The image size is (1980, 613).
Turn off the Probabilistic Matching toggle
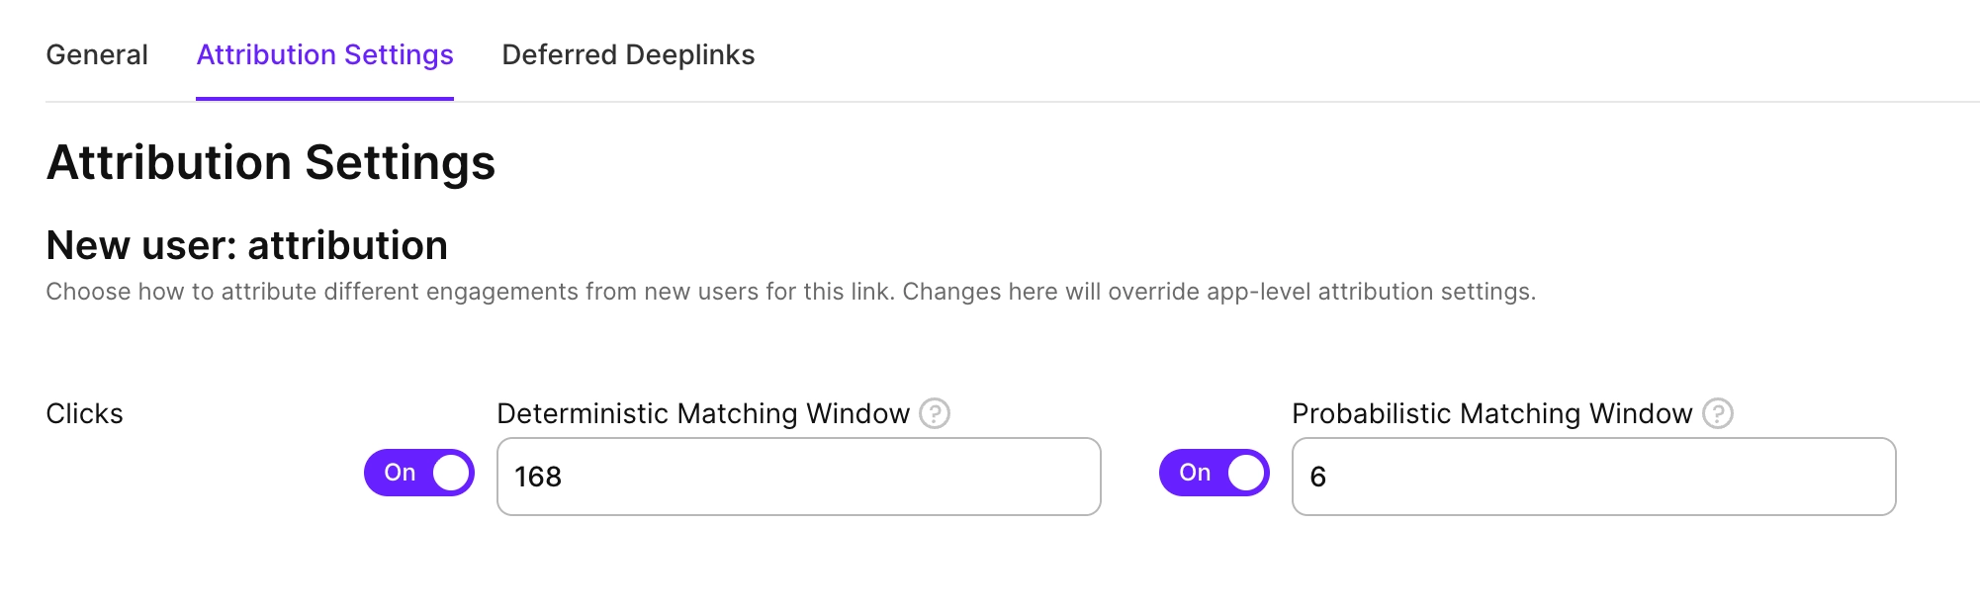[x=1215, y=473]
